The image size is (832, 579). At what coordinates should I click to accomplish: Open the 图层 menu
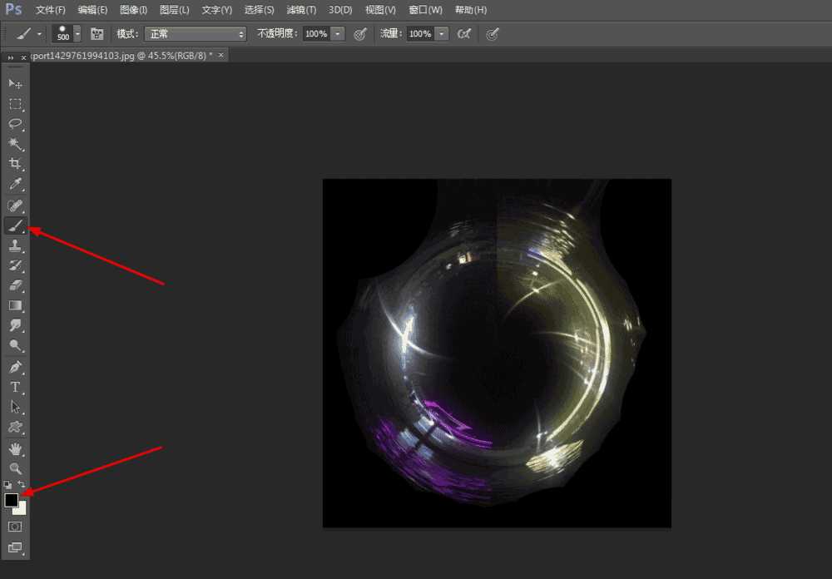[174, 9]
